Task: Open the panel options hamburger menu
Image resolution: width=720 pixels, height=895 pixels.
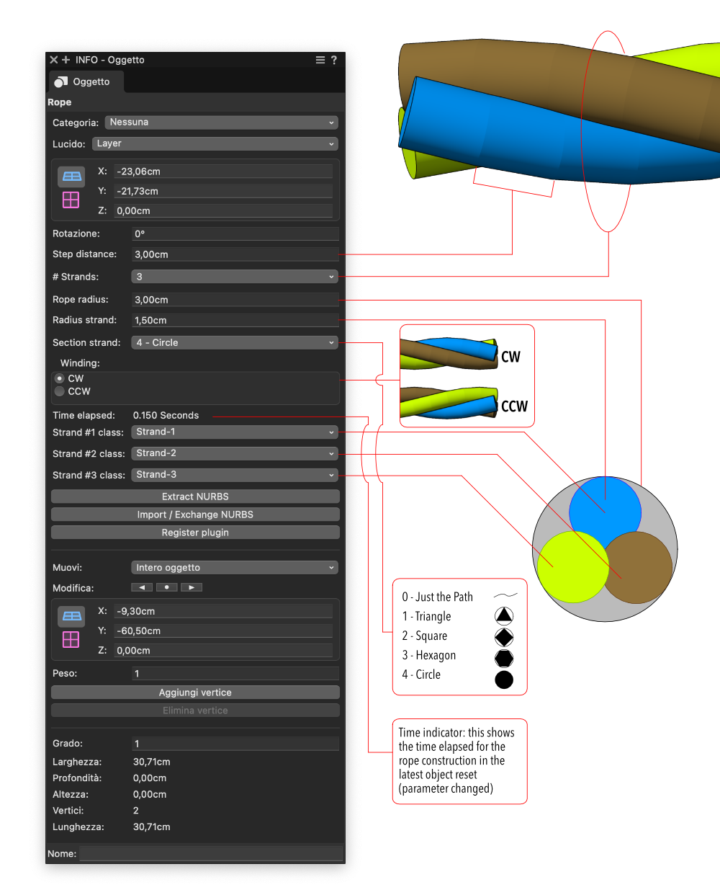Action: point(320,60)
